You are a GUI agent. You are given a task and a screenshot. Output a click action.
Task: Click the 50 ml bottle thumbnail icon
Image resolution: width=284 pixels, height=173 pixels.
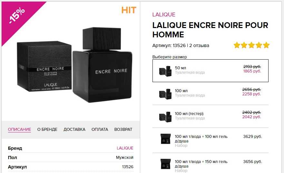coord(165,71)
